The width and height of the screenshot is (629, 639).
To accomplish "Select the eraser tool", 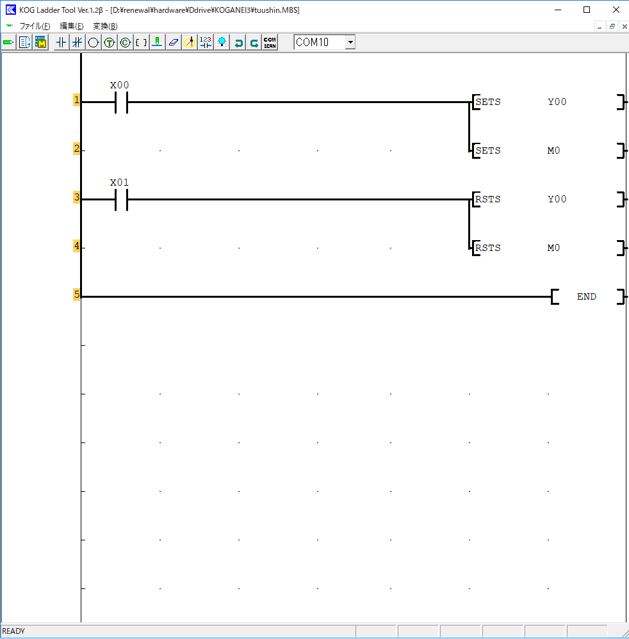I will tap(173, 43).
